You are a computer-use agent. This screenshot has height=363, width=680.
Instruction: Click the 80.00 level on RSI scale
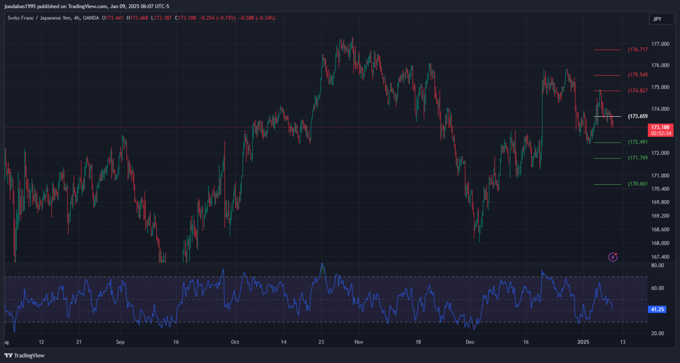point(657,265)
